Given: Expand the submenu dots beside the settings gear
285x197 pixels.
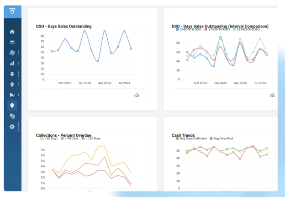Looking at the screenshot, I should [18, 127].
